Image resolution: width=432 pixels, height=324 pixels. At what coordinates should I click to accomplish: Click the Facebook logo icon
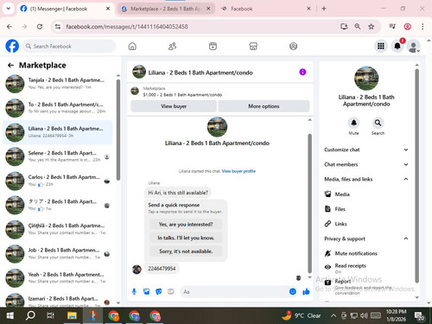click(x=12, y=46)
